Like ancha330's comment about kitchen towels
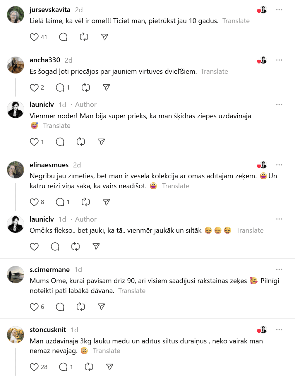Screen dimensions: 295x380 pyautogui.click(x=34, y=88)
